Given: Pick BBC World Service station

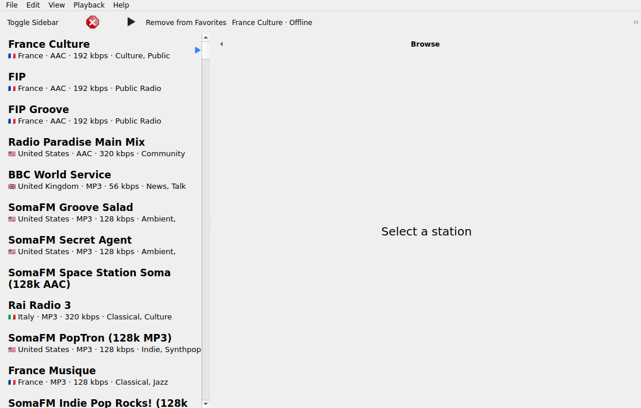Looking at the screenshot, I should [101, 180].
